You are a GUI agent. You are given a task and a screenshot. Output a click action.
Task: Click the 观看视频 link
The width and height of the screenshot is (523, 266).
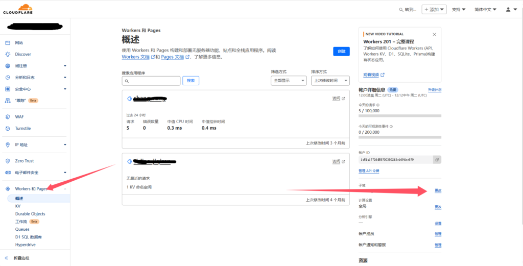(371, 75)
